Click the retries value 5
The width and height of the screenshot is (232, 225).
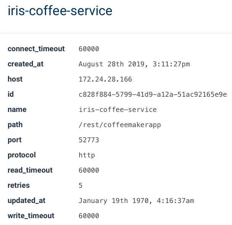tap(81, 186)
